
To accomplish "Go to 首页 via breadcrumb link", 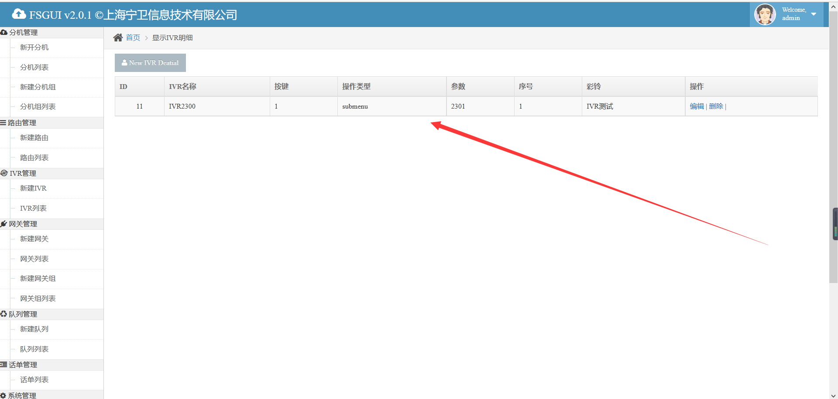I will (133, 38).
